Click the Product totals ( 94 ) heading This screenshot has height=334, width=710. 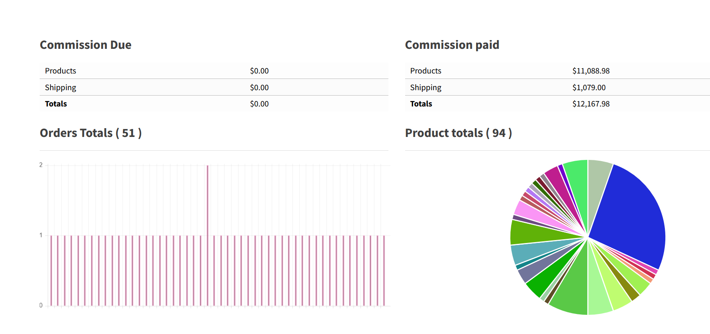[x=458, y=133]
